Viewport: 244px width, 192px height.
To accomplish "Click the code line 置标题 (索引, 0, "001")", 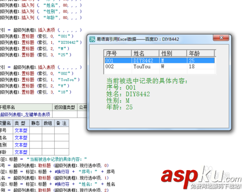I will tap(37, 36).
